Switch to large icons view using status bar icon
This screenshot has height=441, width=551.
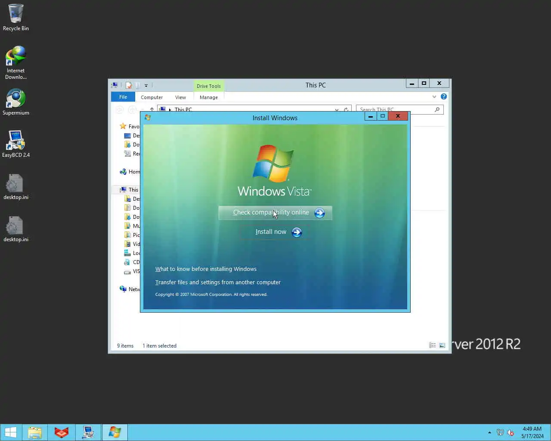(442, 345)
